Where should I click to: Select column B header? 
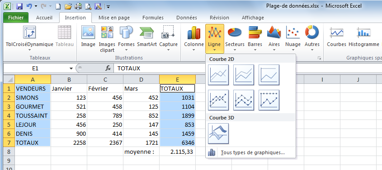pyautogui.click(x=69, y=79)
